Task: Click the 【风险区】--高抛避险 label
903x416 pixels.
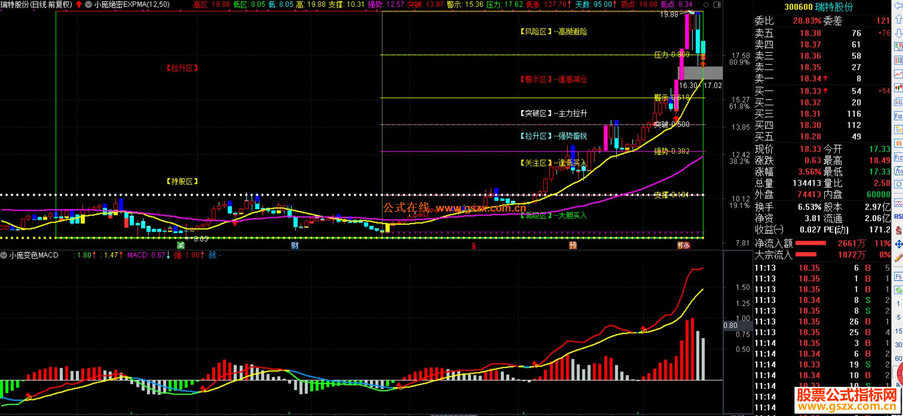Action: 554,32
